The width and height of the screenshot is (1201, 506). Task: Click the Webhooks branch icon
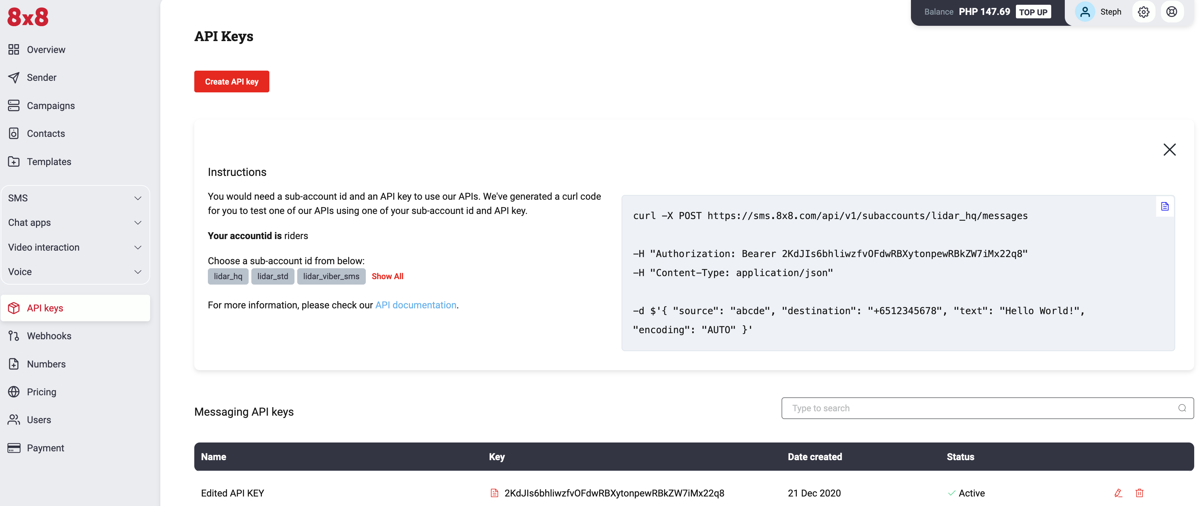(x=14, y=336)
